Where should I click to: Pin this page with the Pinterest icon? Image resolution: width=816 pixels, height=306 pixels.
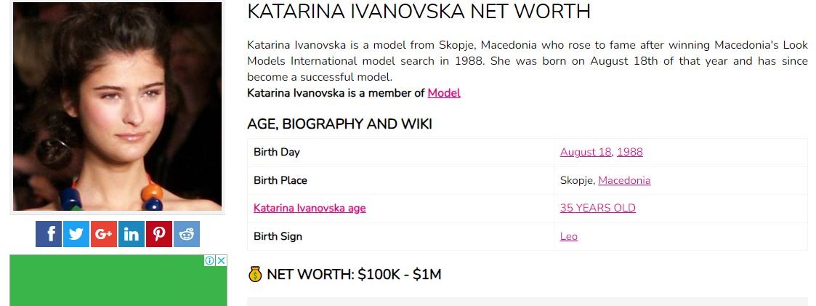click(x=159, y=234)
